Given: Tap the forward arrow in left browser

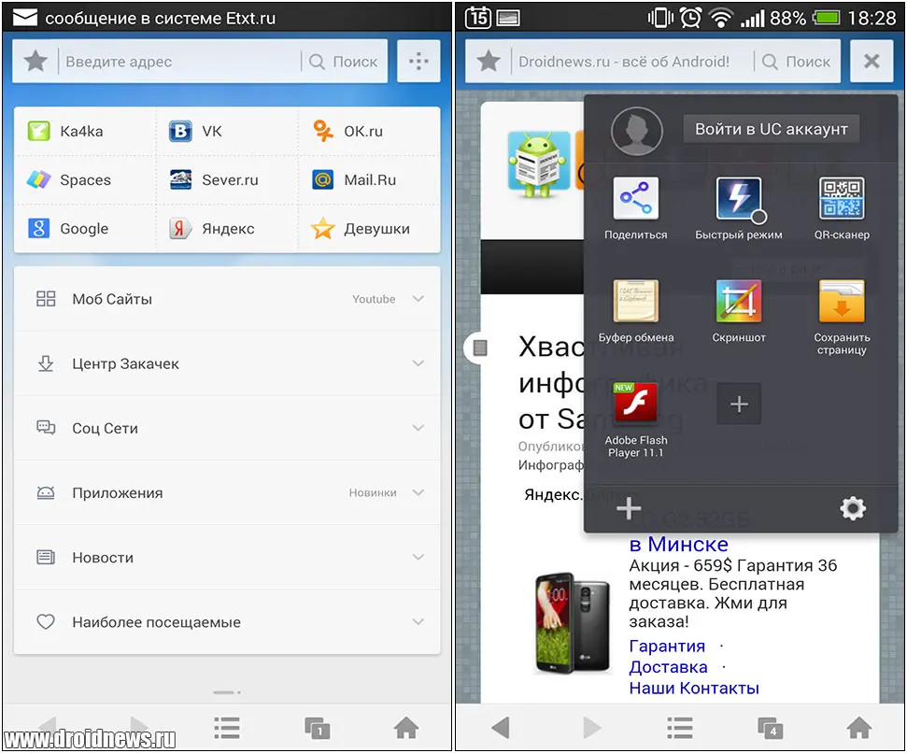Looking at the screenshot, I should point(138,725).
